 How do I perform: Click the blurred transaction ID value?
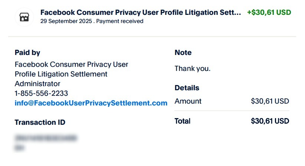tap(46, 139)
